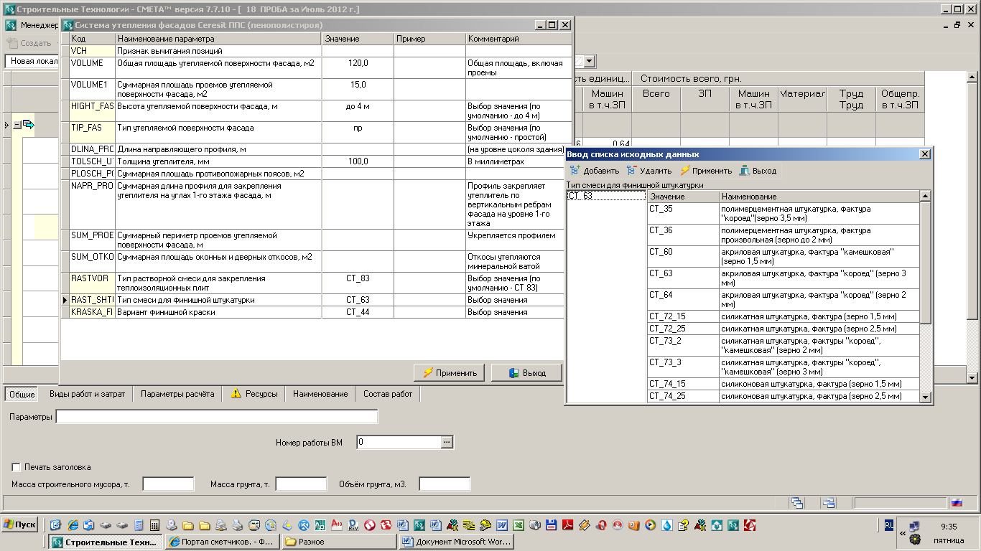This screenshot has width=981, height=551.
Task: Apply with the lightning Применить toolbar icon
Action: [x=685, y=171]
